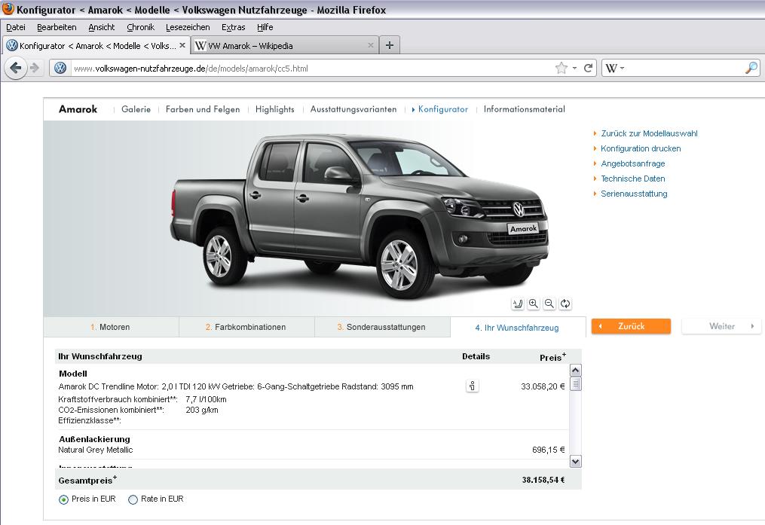Screen dimensions: 765x525
Task: Select the Preis in EUR radio option
Action: click(x=63, y=499)
